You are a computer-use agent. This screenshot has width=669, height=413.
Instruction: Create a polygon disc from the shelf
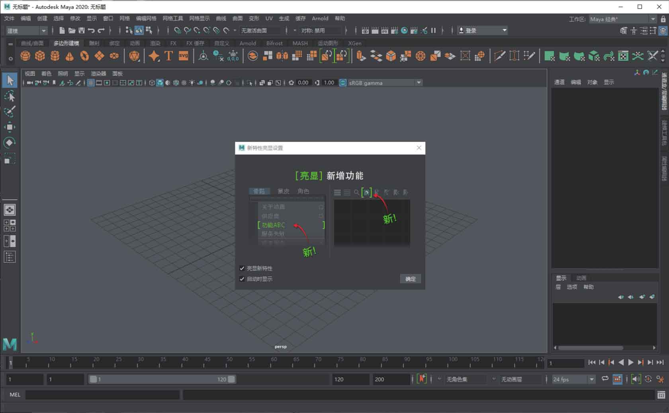point(114,56)
